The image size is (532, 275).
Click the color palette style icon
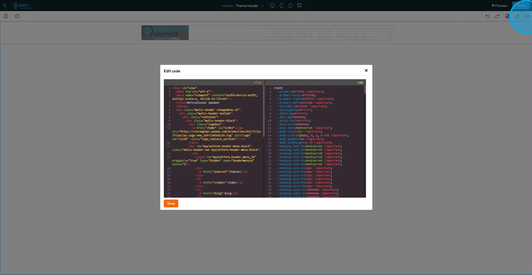pos(17,16)
